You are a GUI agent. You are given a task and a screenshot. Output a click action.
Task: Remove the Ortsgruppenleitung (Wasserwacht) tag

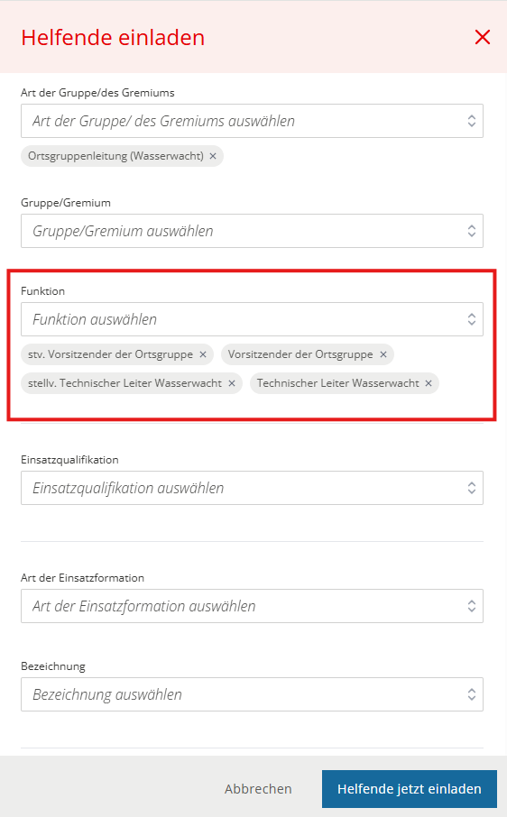tap(213, 156)
